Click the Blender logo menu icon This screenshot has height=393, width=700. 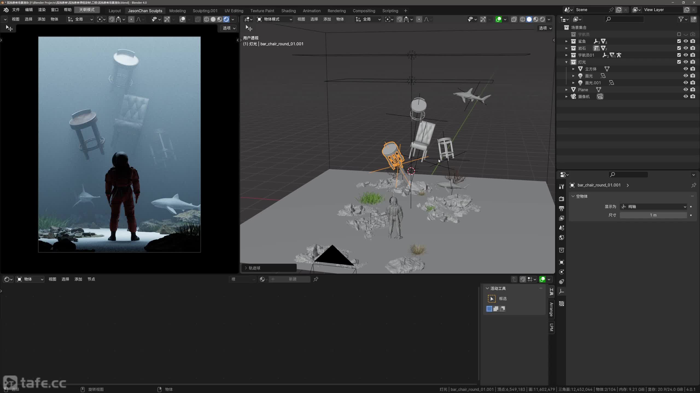point(6,10)
